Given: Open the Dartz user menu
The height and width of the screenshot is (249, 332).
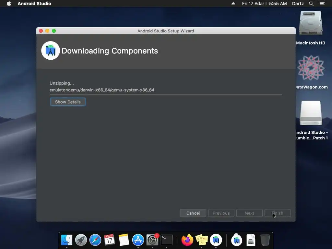Looking at the screenshot, I should (x=298, y=4).
